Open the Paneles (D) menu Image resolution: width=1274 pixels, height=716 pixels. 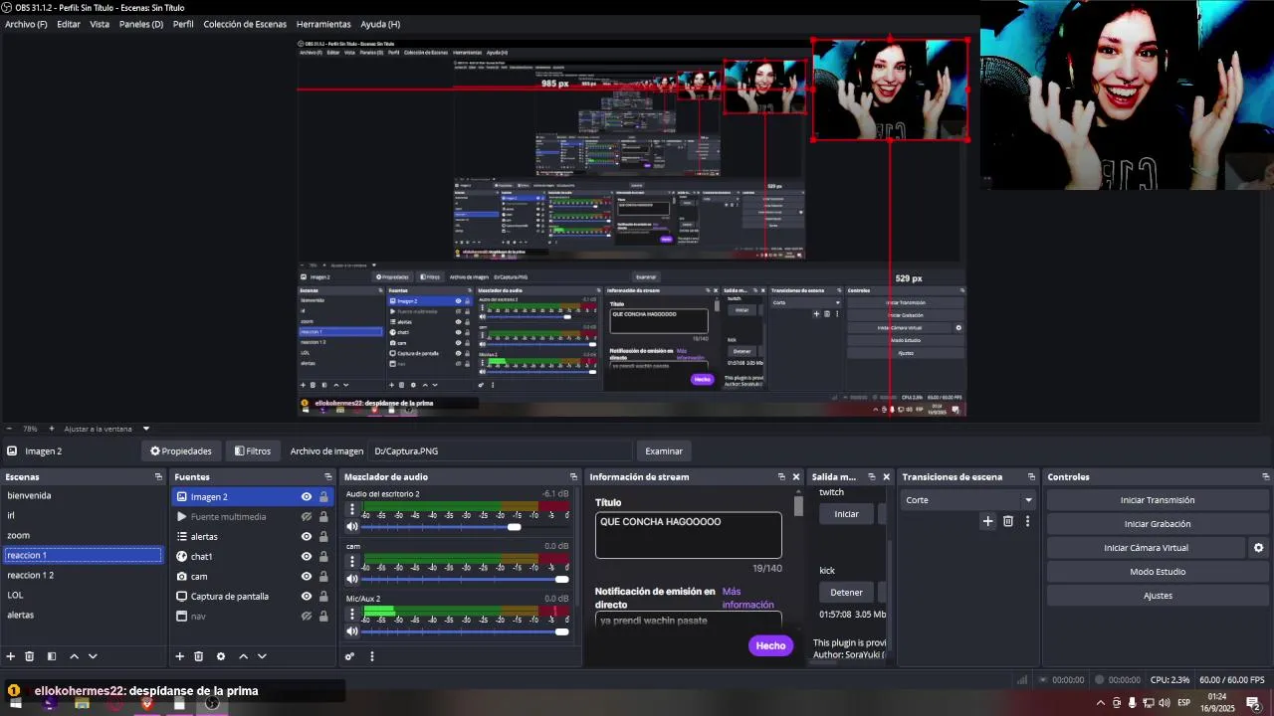click(141, 24)
